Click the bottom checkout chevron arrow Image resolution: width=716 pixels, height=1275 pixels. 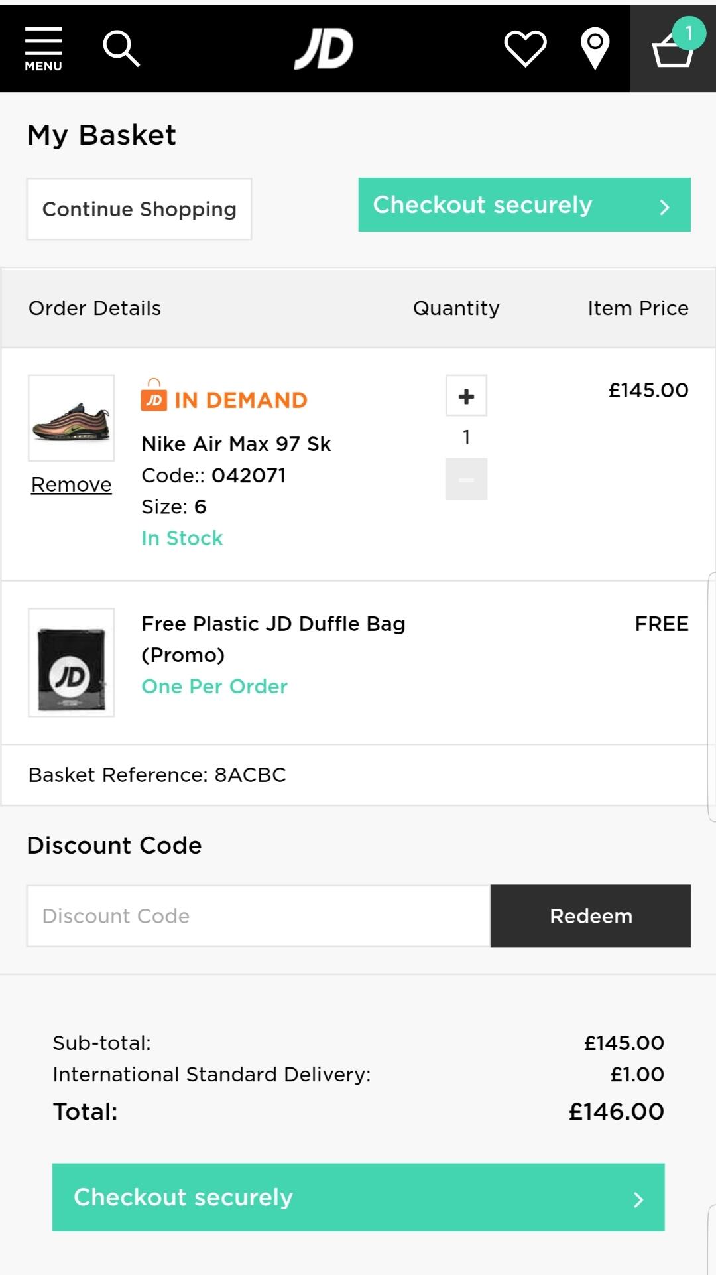[x=638, y=1199]
